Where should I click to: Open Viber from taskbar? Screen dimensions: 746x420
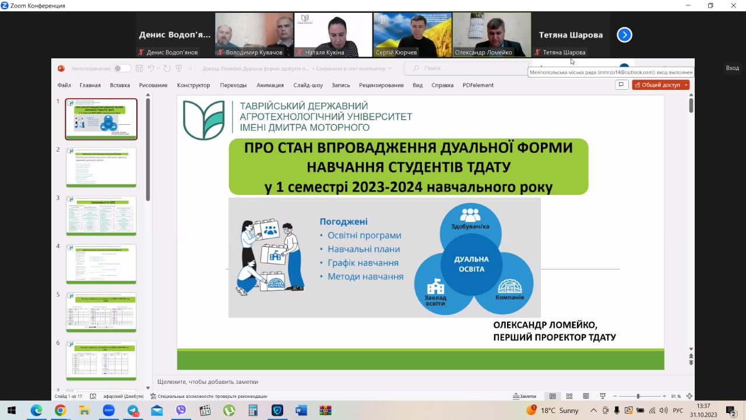(x=181, y=410)
